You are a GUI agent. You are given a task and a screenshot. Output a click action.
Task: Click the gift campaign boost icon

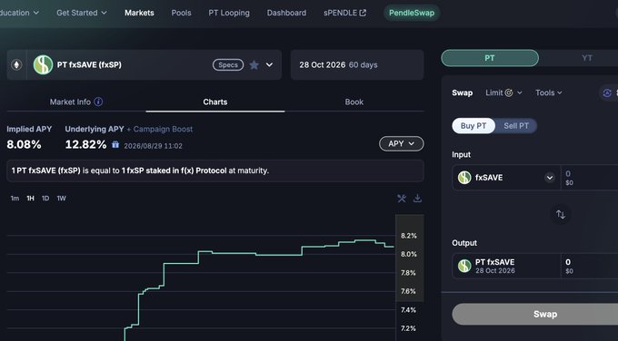click(x=115, y=145)
